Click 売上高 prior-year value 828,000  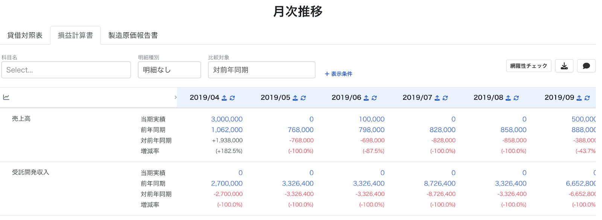click(442, 130)
